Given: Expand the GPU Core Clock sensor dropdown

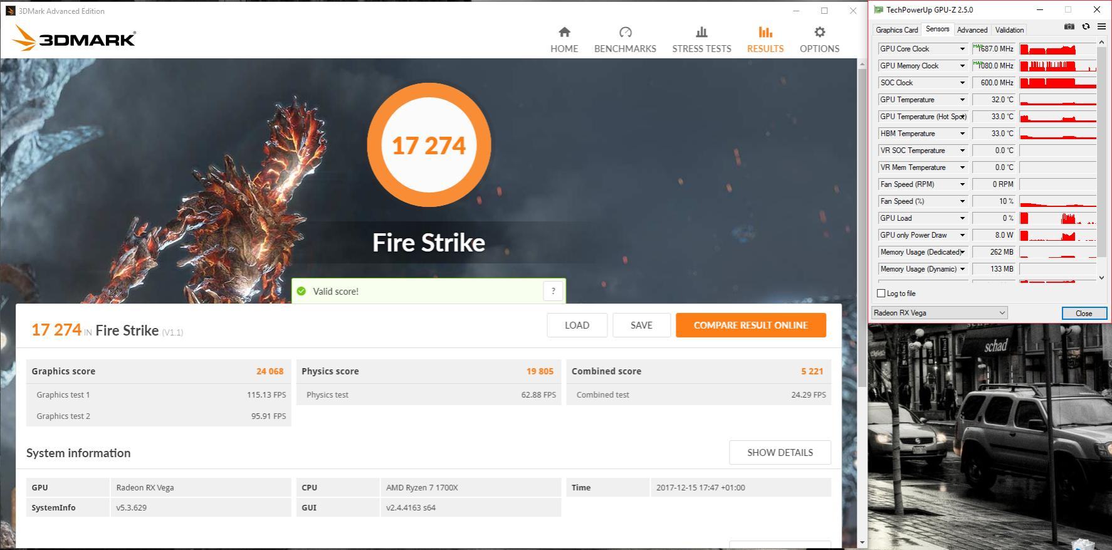Looking at the screenshot, I should [x=962, y=49].
